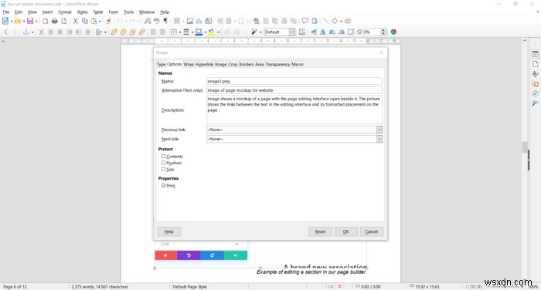Open the Save dropdown arrow

(x=36, y=22)
